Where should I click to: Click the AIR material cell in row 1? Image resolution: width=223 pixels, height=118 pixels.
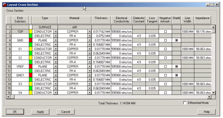point(75,27)
